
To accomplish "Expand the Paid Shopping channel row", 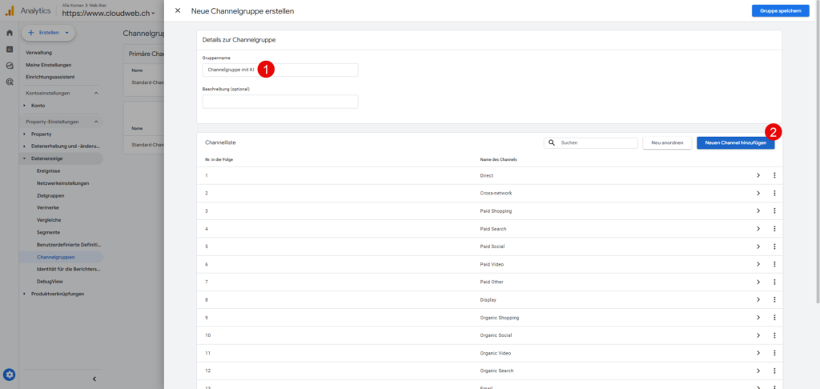I will (x=758, y=211).
